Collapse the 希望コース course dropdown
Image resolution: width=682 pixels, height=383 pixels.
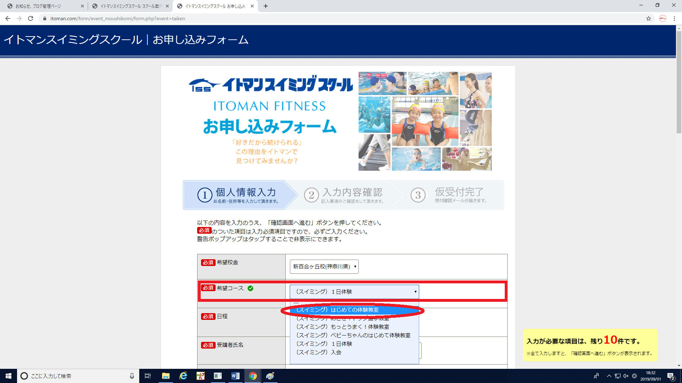[x=354, y=292]
